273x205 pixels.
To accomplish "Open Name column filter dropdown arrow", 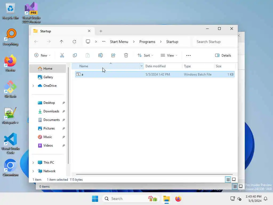I will 142,66.
